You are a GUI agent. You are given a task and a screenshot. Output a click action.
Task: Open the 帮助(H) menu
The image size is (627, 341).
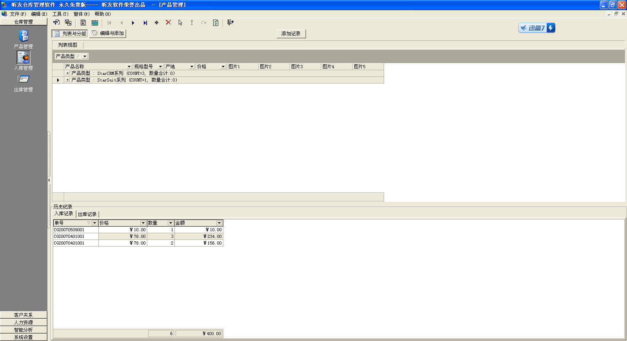pos(103,14)
